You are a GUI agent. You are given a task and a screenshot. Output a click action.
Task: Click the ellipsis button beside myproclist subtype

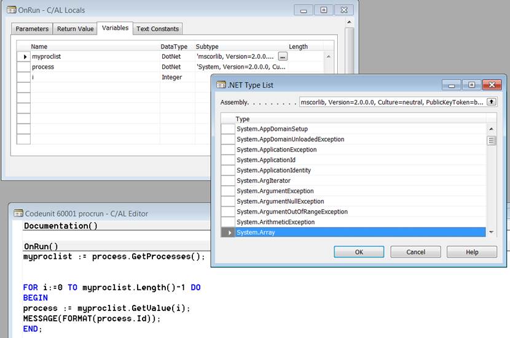[283, 56]
